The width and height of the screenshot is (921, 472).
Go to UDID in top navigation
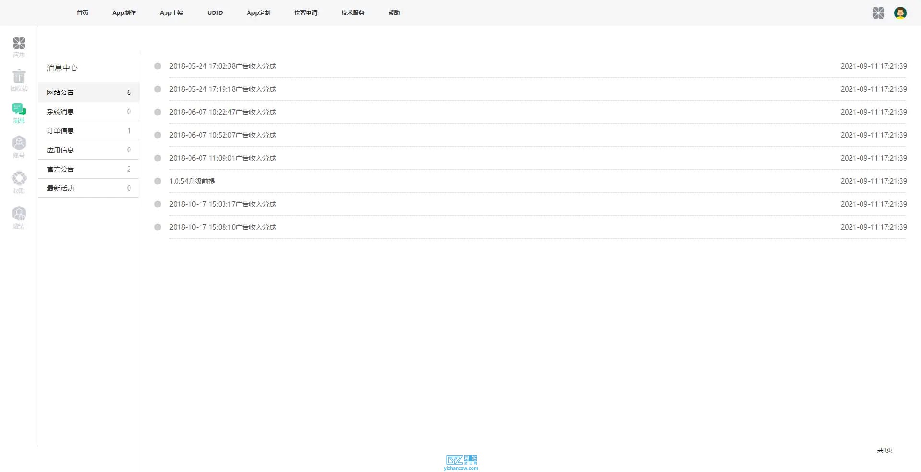(215, 13)
